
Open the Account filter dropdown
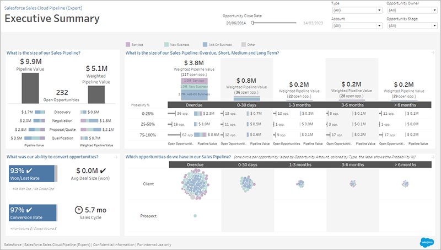point(357,26)
